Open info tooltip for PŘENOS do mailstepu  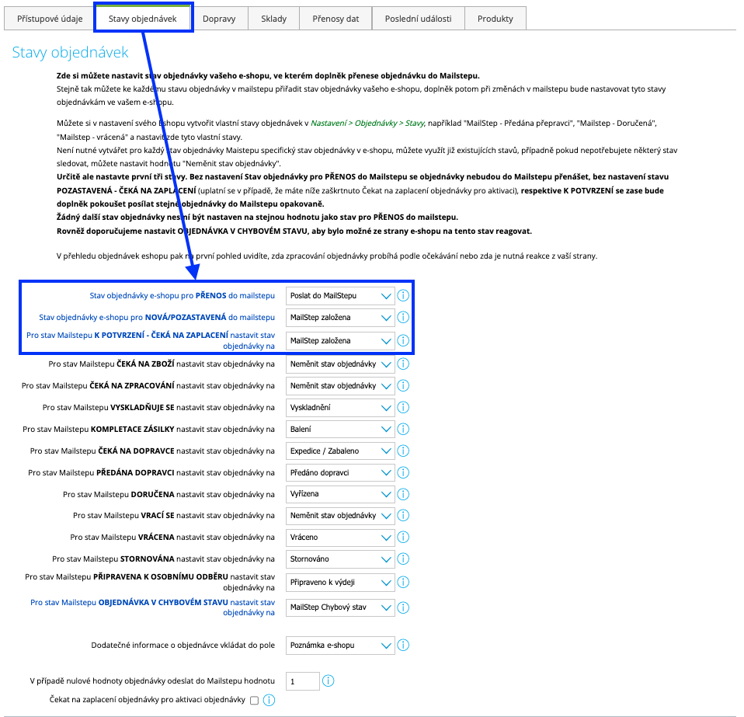click(x=403, y=295)
